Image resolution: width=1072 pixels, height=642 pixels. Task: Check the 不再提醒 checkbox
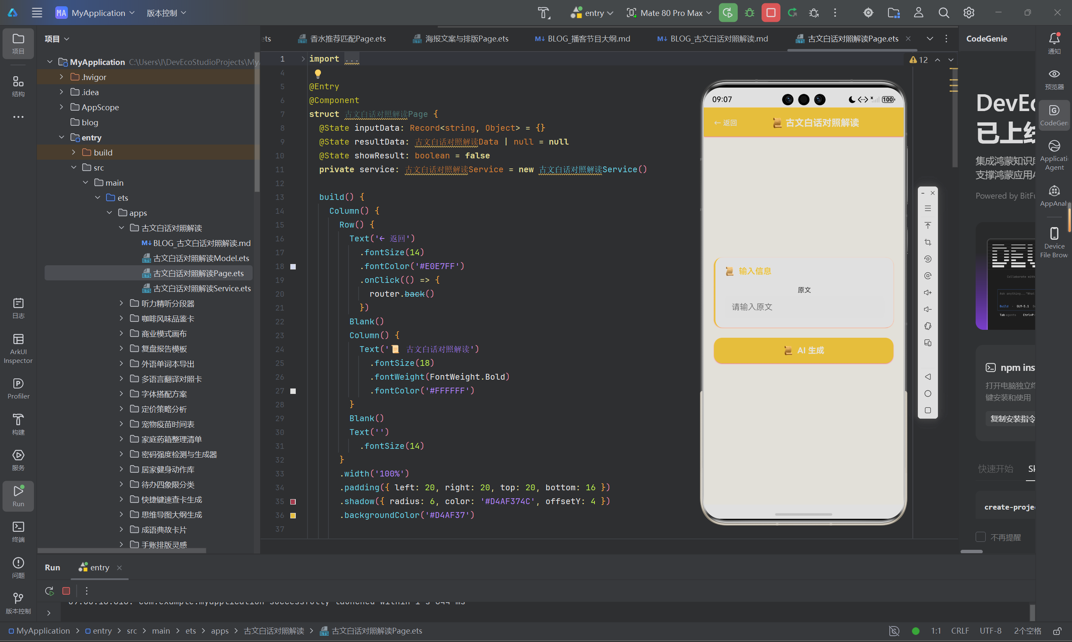click(980, 537)
